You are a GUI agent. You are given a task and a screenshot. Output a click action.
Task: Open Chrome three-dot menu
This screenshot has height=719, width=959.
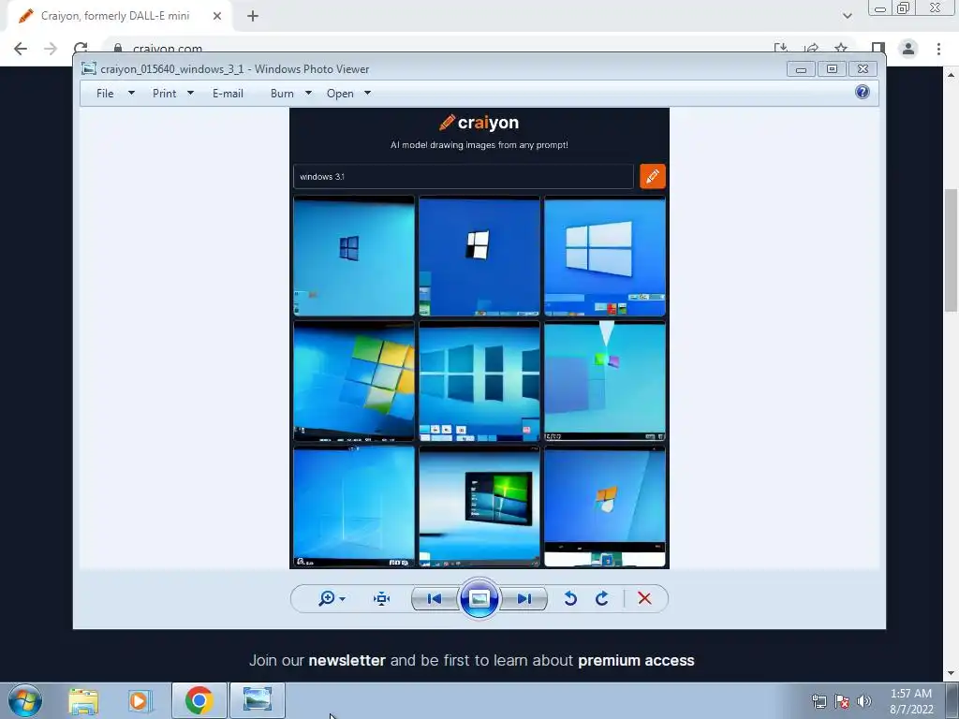point(938,49)
